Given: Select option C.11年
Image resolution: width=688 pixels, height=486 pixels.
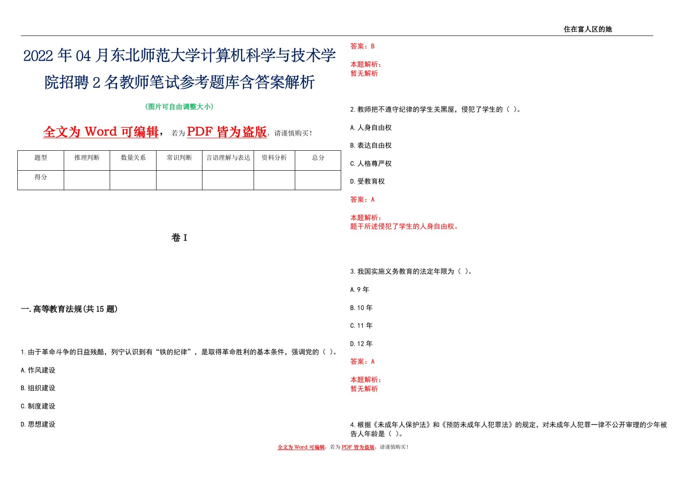Looking at the screenshot, I should [362, 326].
